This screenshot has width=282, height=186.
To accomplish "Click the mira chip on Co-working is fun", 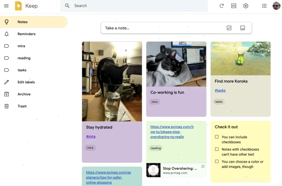I will coord(154,102).
